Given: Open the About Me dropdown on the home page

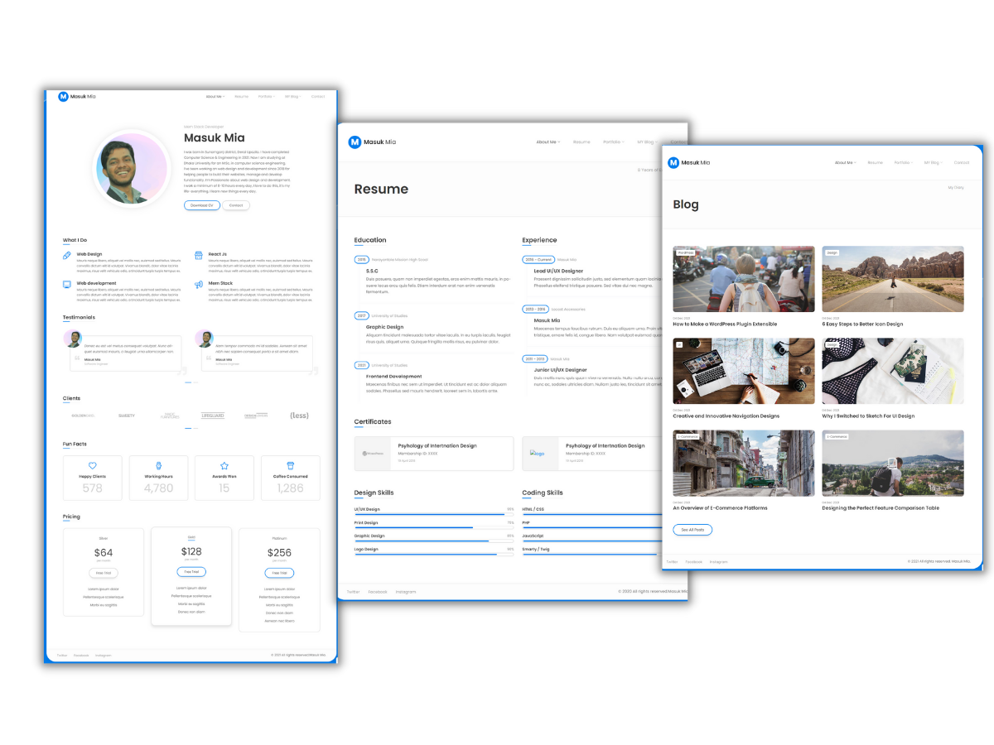Looking at the screenshot, I should [215, 97].
